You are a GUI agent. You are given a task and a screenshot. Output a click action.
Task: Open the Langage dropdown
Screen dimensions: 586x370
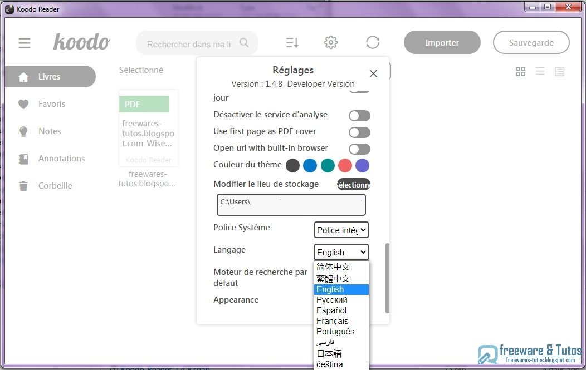[341, 253]
